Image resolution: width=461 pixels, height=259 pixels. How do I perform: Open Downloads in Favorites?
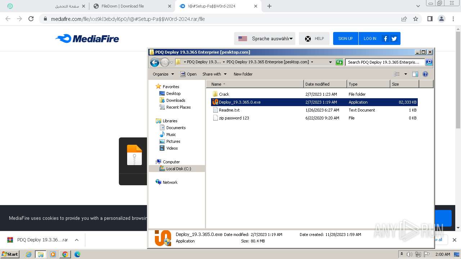coord(176,100)
